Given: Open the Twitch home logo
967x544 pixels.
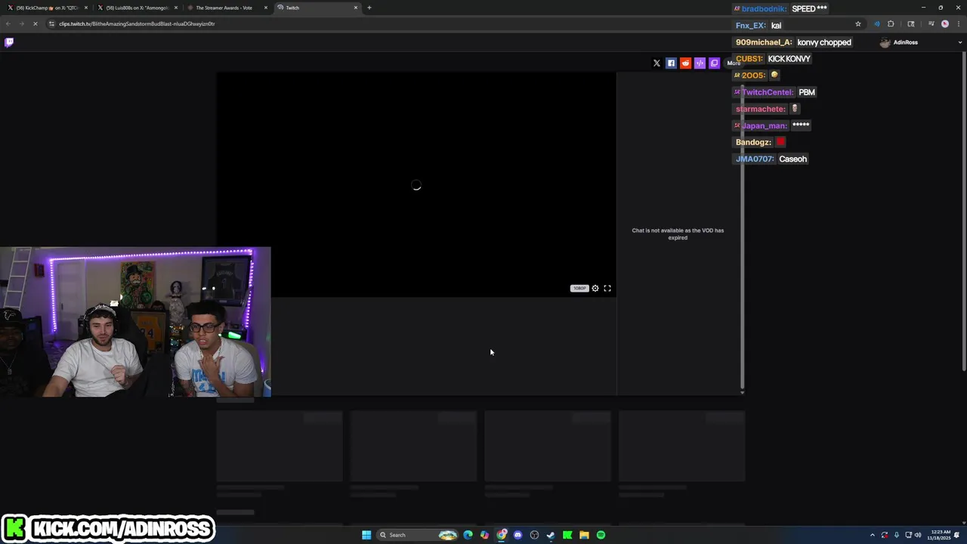Looking at the screenshot, I should tap(9, 42).
